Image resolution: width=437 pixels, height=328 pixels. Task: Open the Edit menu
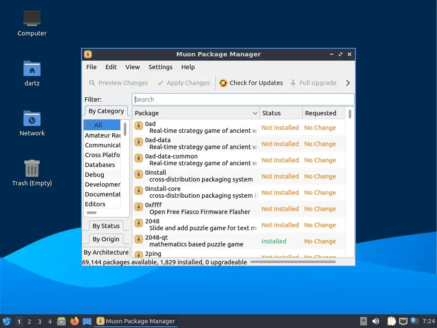(x=111, y=67)
